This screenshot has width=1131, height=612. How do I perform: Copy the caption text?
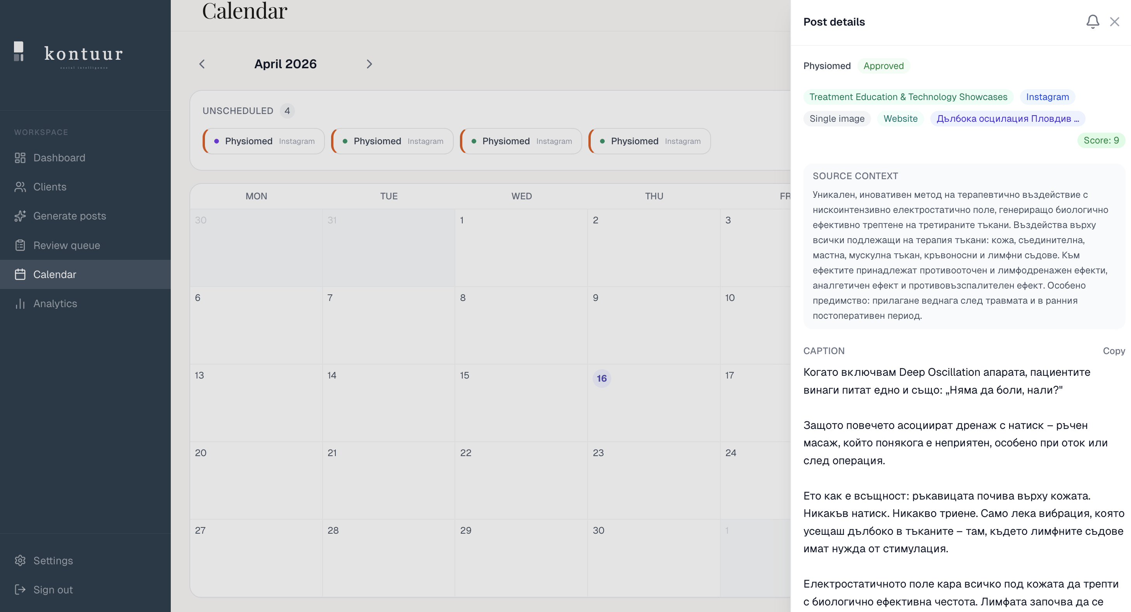1114,351
